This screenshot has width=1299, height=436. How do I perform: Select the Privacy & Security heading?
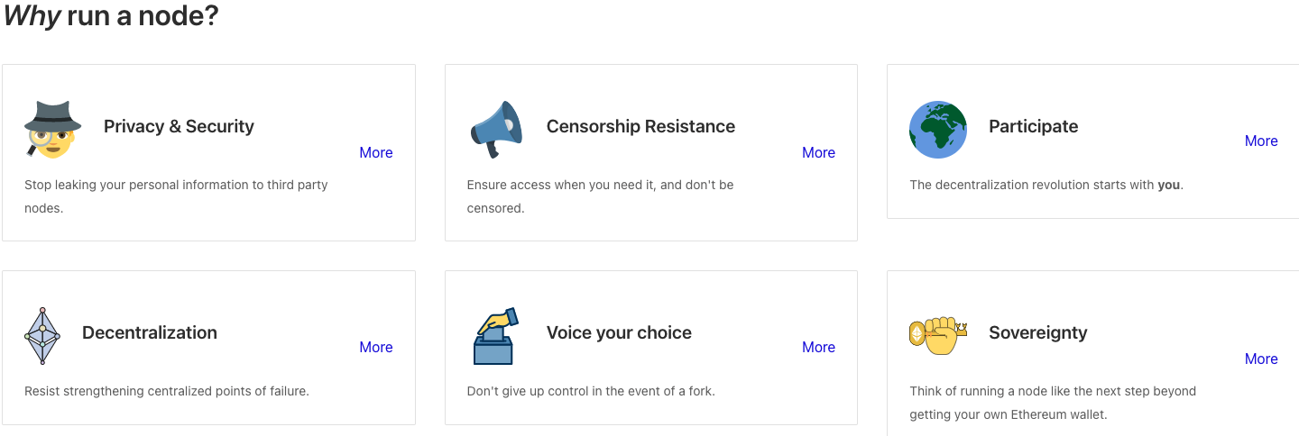(x=179, y=126)
